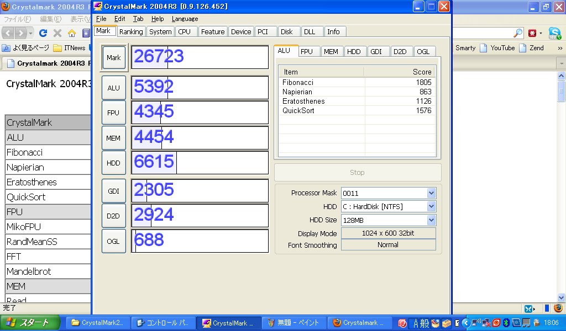Open CrystalMark Edit menu
The width and height of the screenshot is (566, 331).
coord(119,19)
